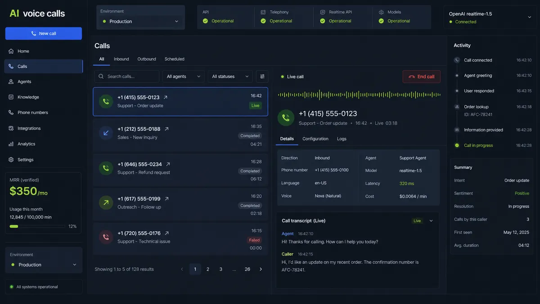Image resolution: width=540 pixels, height=304 pixels.
Task: Go to previous results page arrow
Action: (x=182, y=269)
